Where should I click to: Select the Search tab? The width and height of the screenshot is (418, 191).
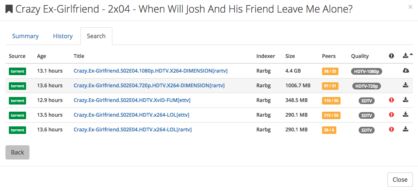pyautogui.click(x=96, y=36)
